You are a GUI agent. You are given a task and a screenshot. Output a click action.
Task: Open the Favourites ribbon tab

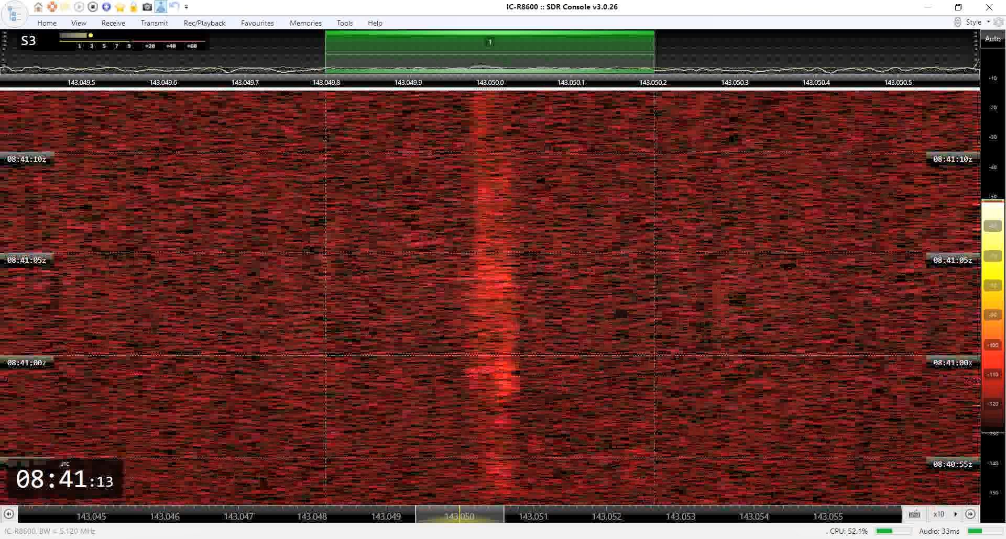tap(257, 23)
